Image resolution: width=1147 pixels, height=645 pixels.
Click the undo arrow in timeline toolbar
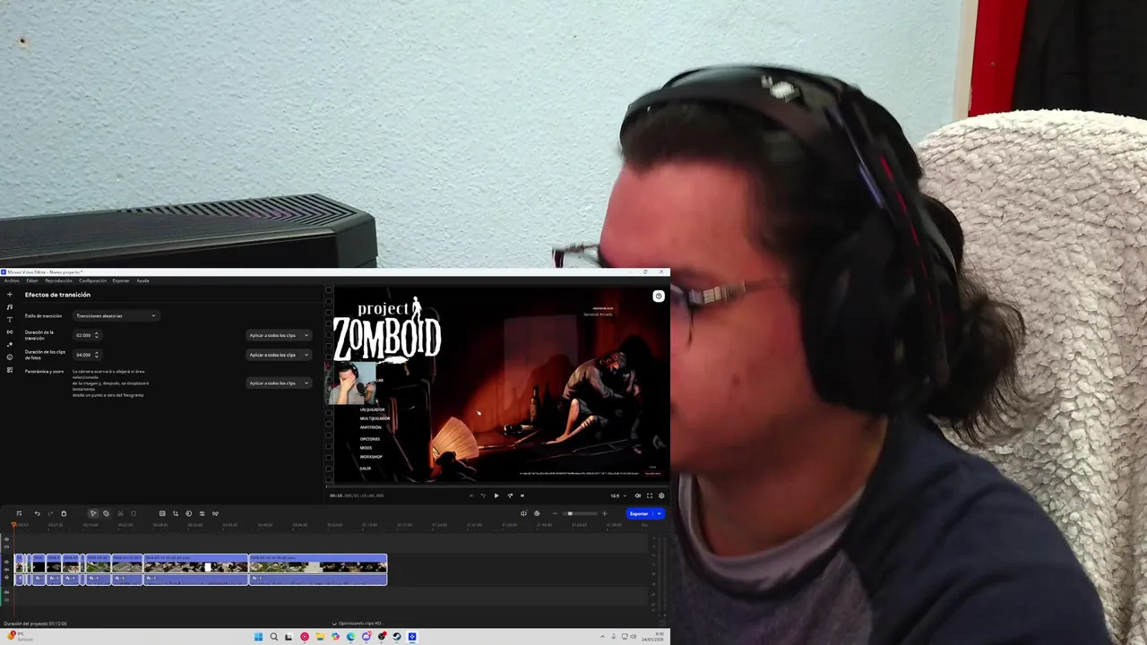click(37, 513)
